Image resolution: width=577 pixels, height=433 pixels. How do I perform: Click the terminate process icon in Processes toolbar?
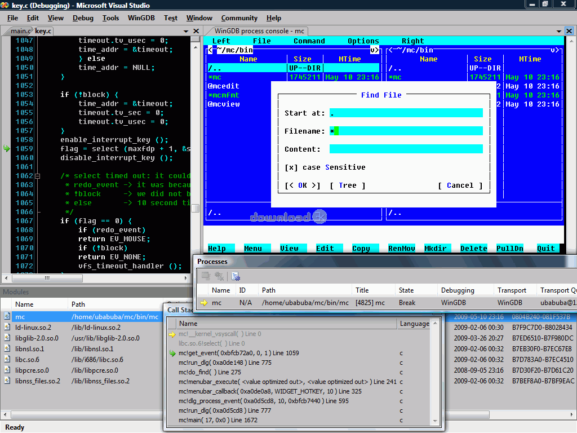(219, 276)
